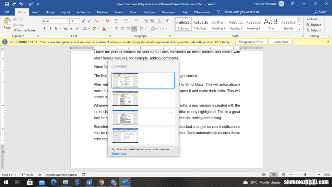Screen dimensions: 332x187
Task: Increase paragraph indent
Action: tap(152, 21)
